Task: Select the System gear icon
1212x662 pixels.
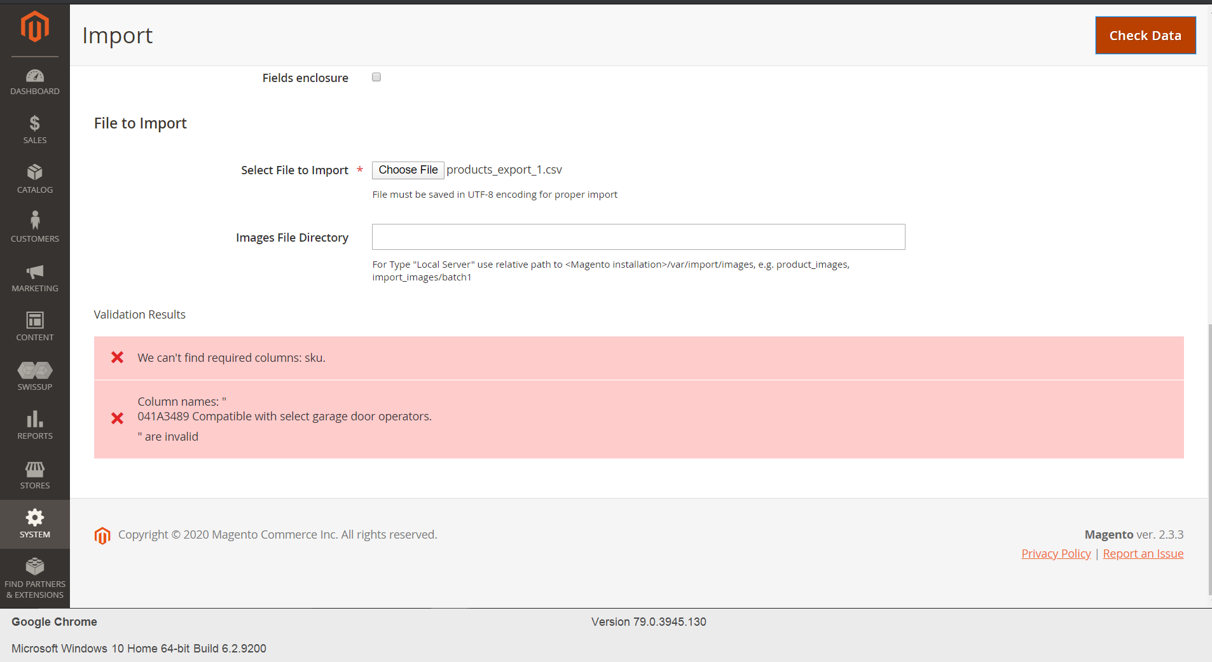Action: [35, 523]
